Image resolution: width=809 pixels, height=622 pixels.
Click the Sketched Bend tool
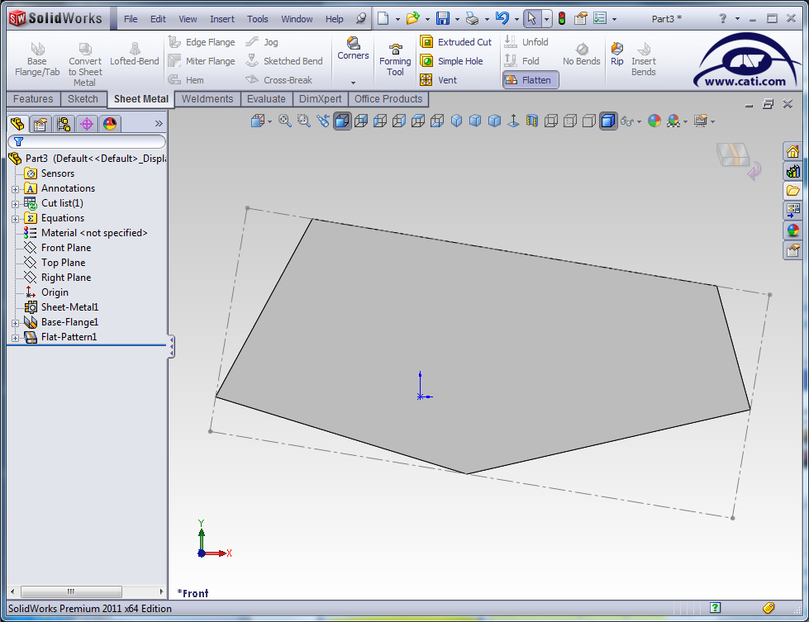tap(284, 61)
